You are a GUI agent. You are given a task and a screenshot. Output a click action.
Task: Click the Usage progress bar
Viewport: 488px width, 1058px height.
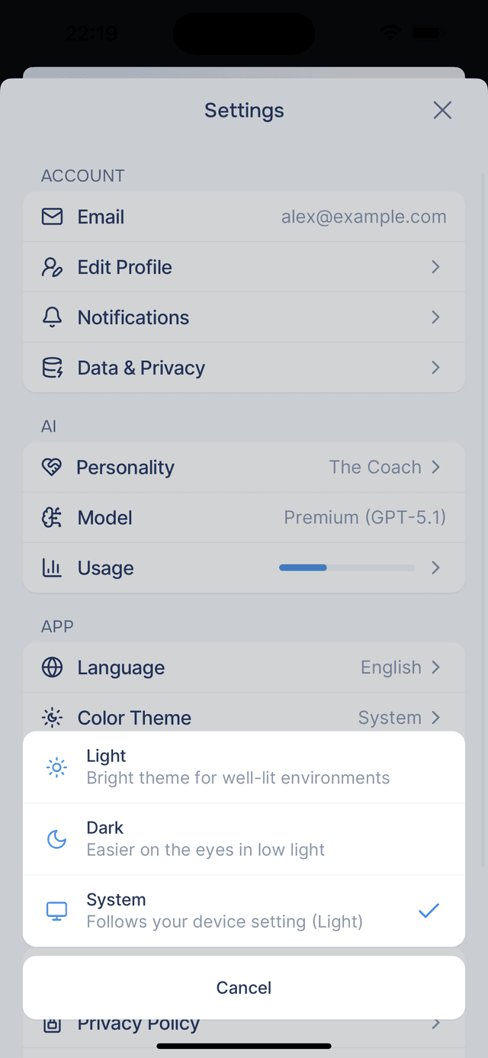click(347, 568)
